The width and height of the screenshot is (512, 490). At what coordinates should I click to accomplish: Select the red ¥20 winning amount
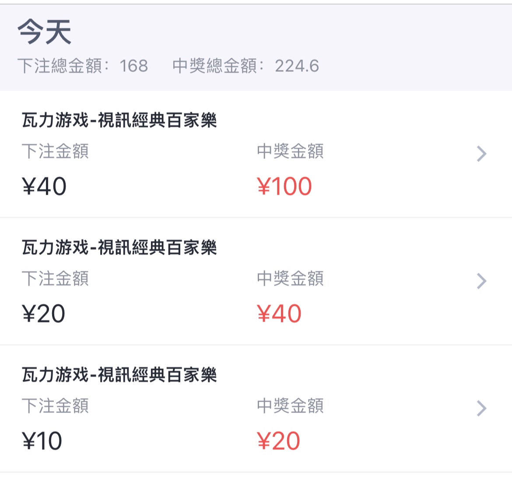tap(278, 441)
